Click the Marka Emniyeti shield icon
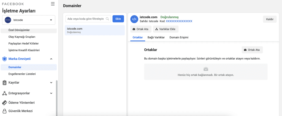This screenshot has width=282, height=116. (4, 59)
